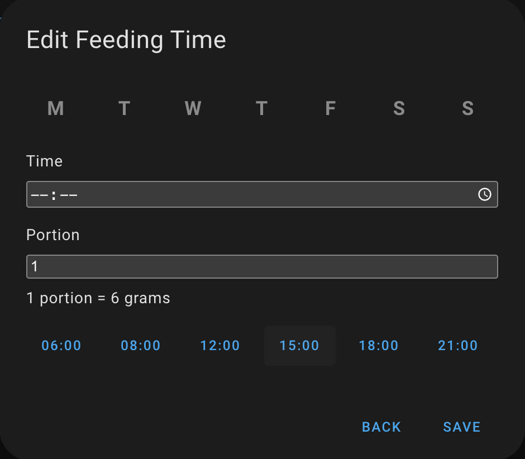Pick the 21:00 preset time
525x459 pixels.
click(458, 346)
